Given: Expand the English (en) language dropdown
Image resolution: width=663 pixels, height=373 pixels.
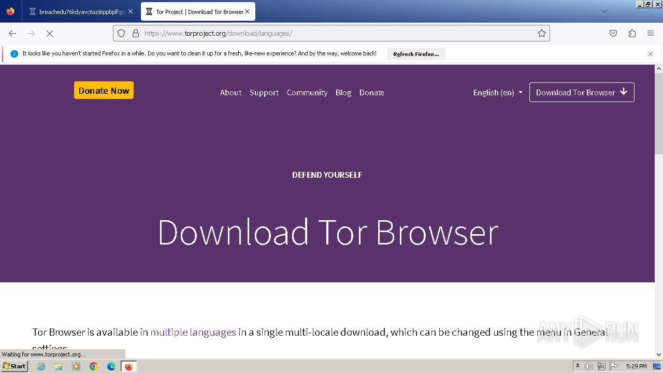Looking at the screenshot, I should (x=498, y=93).
